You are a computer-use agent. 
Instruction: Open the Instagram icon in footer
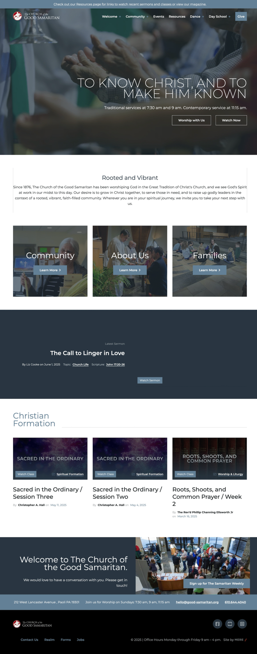tap(242, 624)
